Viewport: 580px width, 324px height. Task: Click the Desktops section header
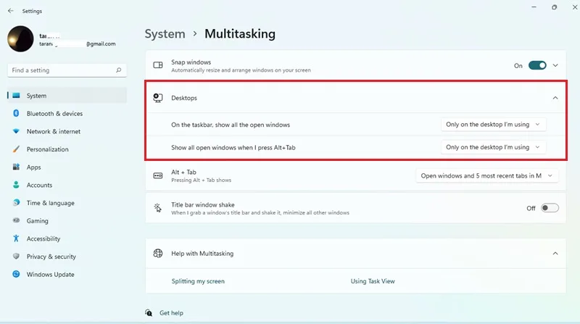[x=355, y=98]
